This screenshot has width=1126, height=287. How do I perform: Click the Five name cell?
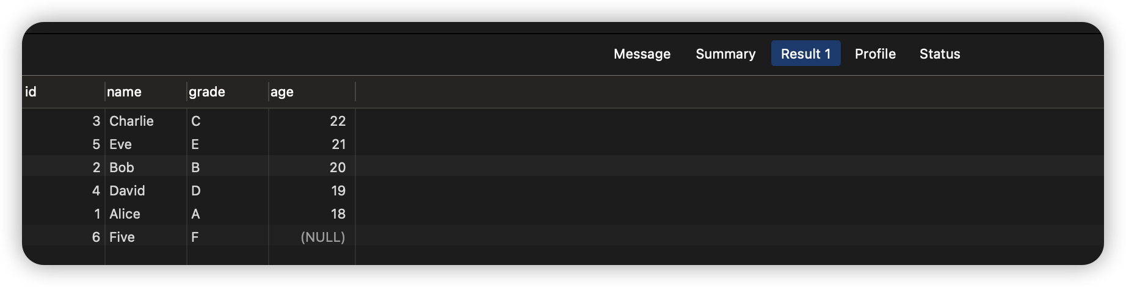click(x=122, y=237)
